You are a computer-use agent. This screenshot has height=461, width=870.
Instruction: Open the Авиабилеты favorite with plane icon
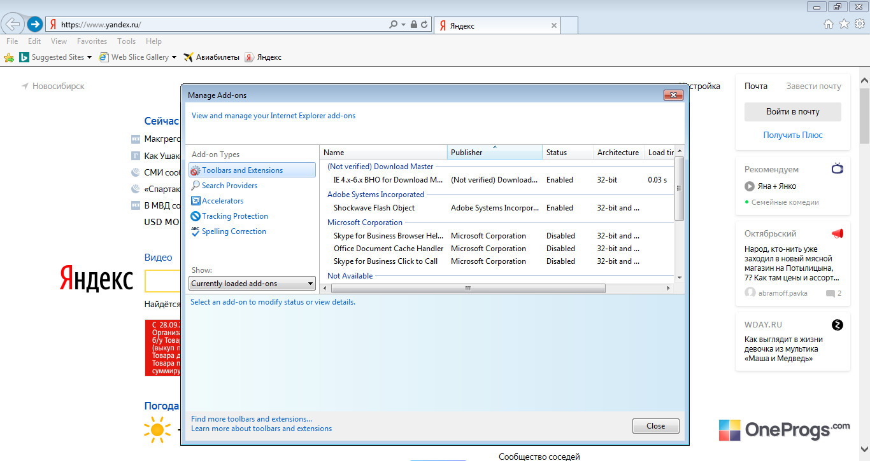[211, 57]
